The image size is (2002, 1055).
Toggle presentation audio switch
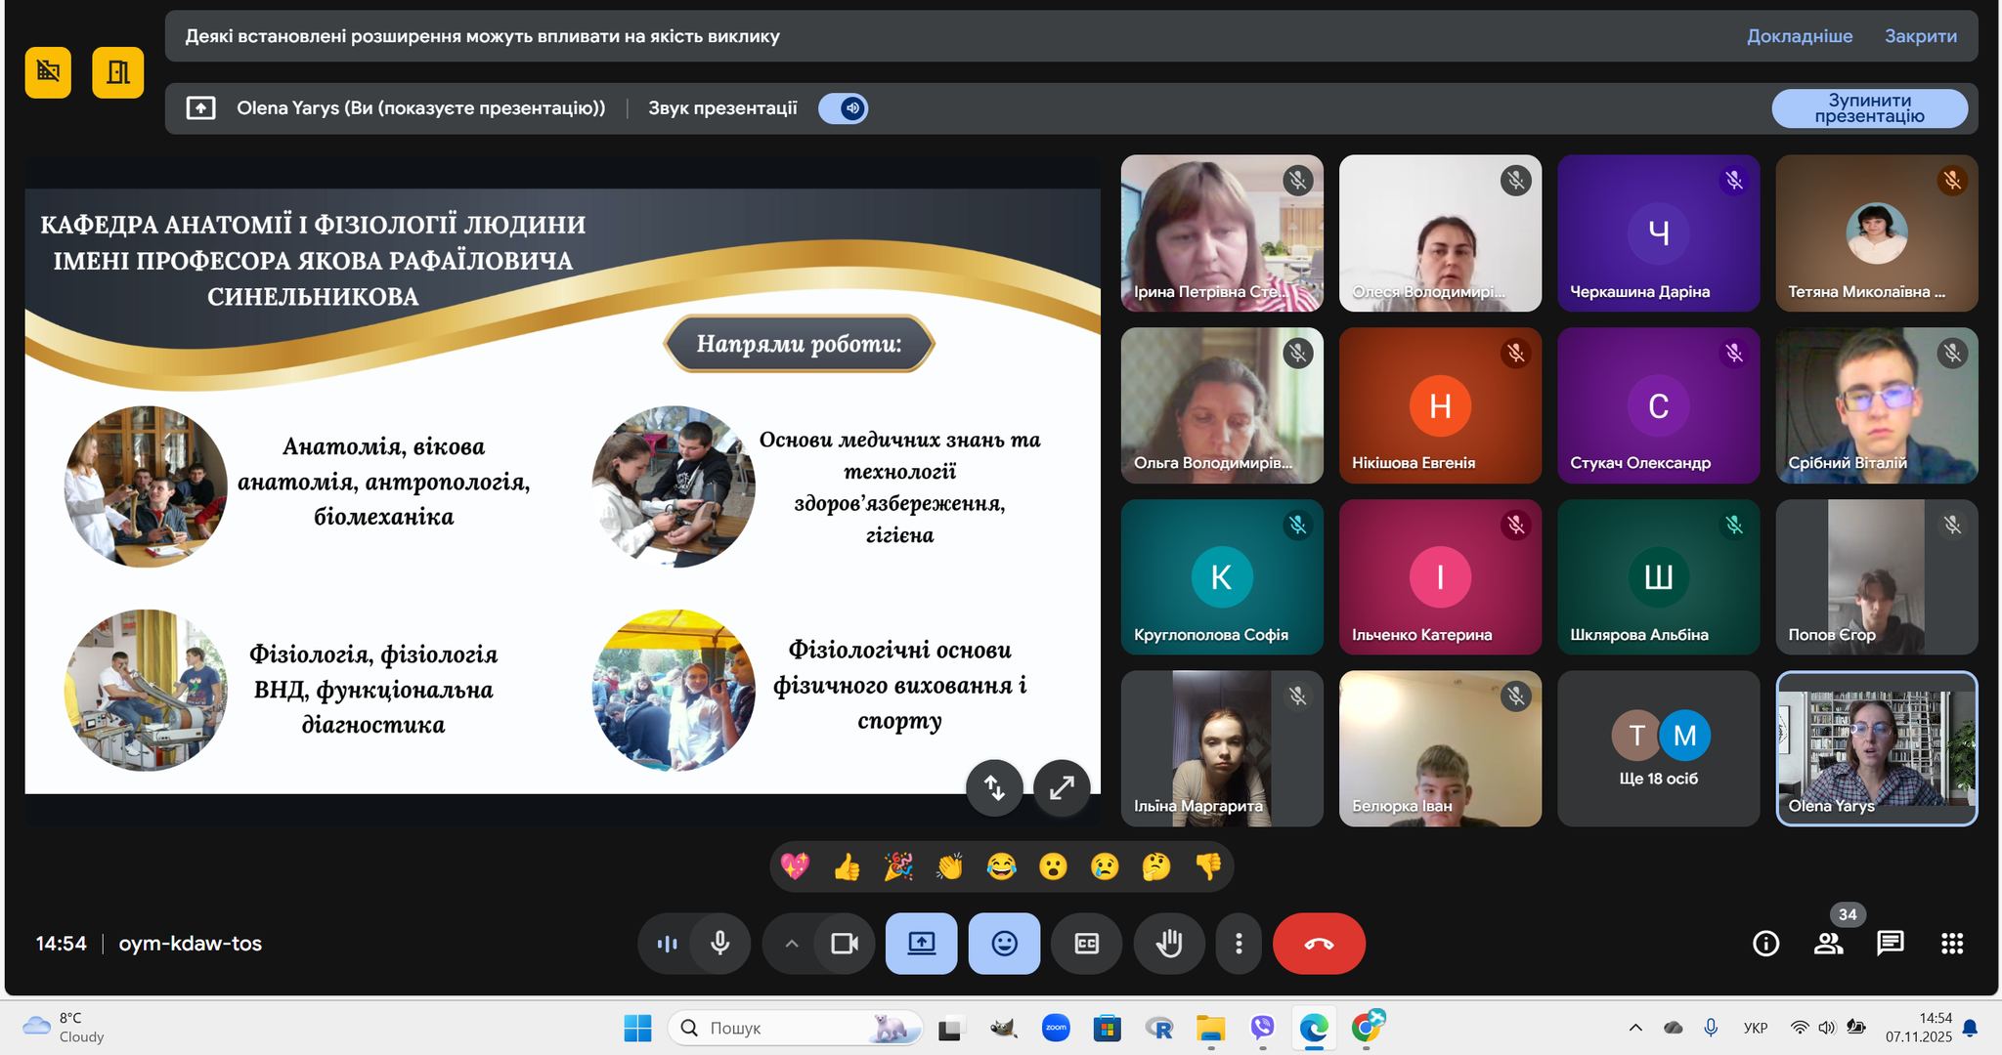point(843,108)
